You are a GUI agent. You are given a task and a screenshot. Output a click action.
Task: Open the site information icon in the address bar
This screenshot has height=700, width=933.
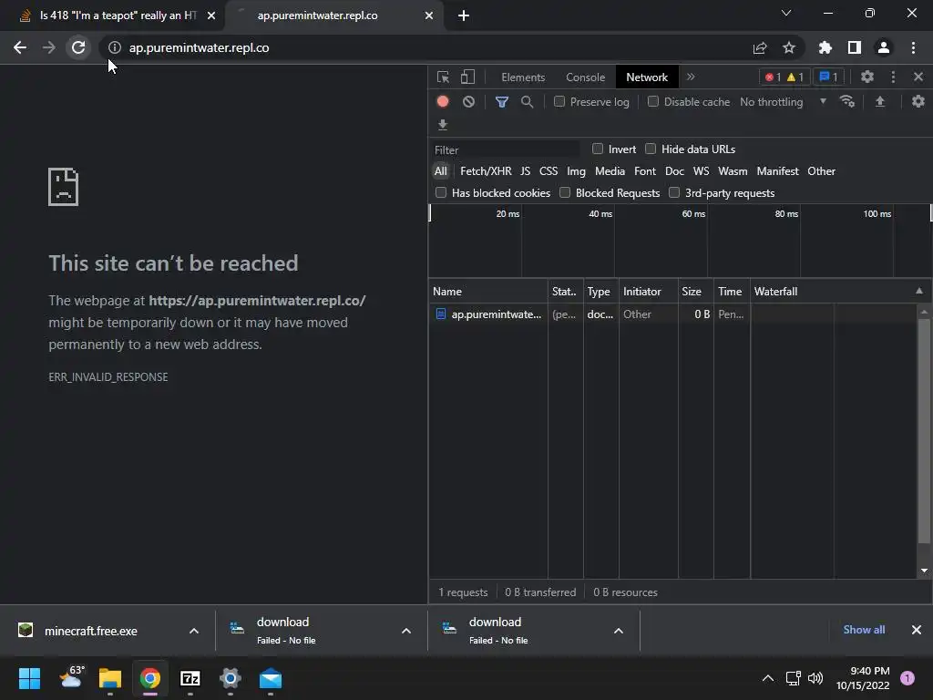pos(114,47)
